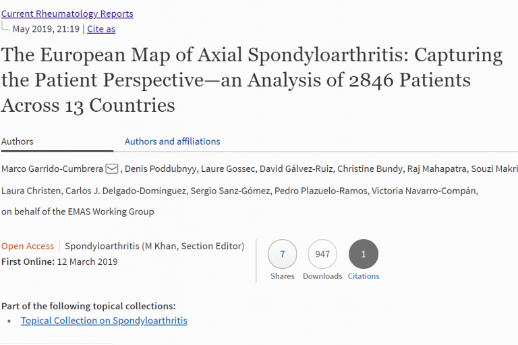Image resolution: width=518 pixels, height=345 pixels.
Task: Click author Carlos J. Delgado-Domínguez
Action: [125, 191]
